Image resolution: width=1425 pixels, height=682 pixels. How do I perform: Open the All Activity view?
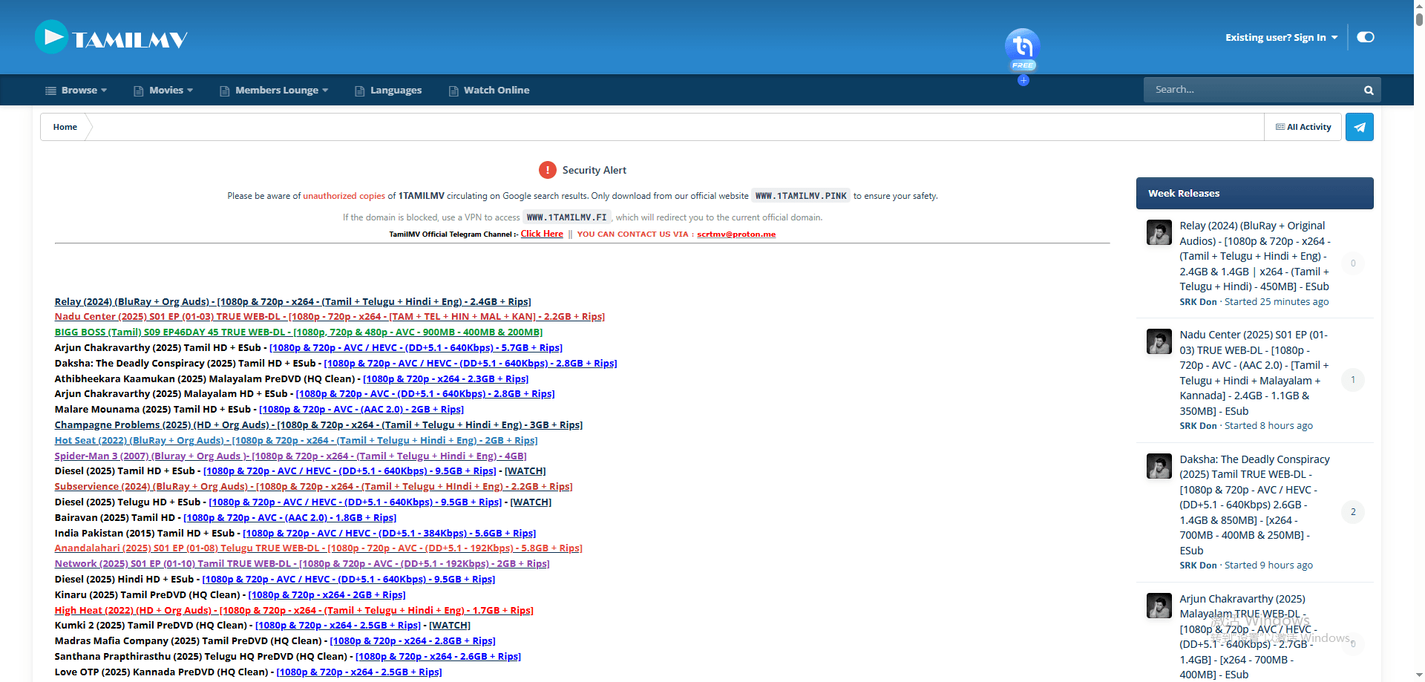(x=1303, y=127)
